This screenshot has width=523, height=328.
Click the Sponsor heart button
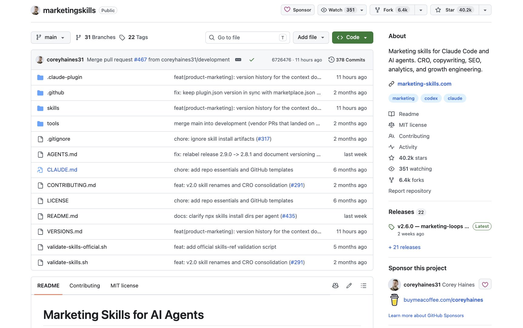click(x=298, y=10)
